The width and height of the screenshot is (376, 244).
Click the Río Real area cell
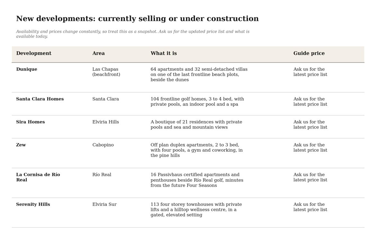coord(102,175)
